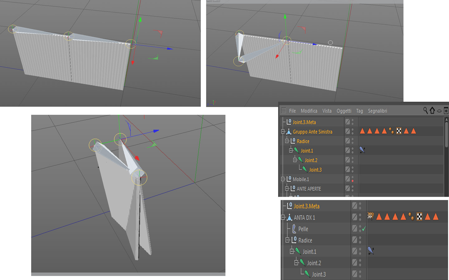
Task: Select the ANTE APERTE object name
Action: tap(309, 189)
